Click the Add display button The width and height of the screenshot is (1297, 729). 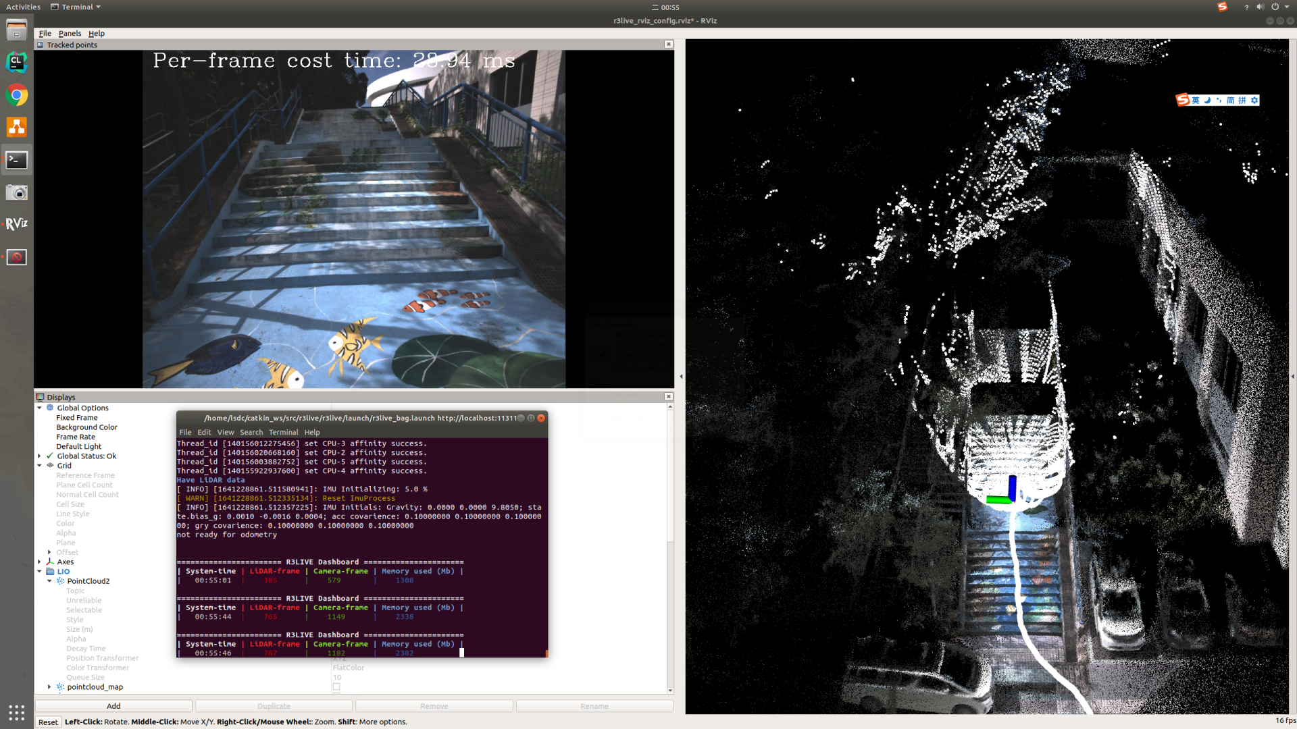pos(113,706)
